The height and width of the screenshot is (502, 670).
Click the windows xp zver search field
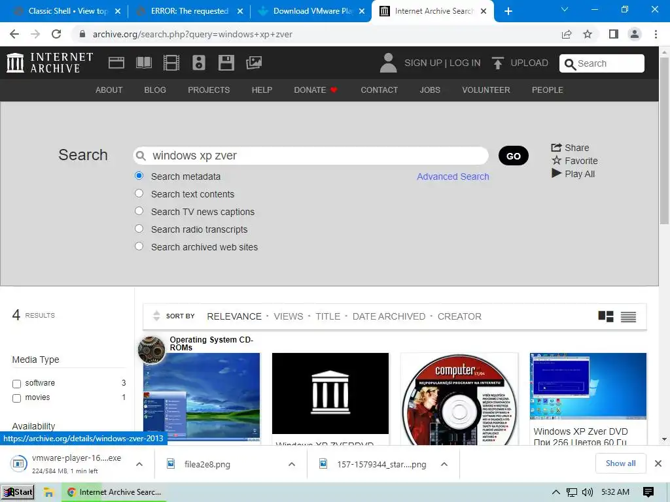point(311,156)
